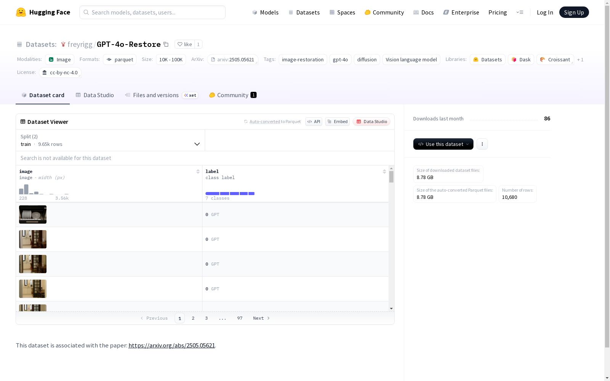Screen dimensions: 610x381
Task: Open the freyrigg user profile link
Action: (x=80, y=45)
